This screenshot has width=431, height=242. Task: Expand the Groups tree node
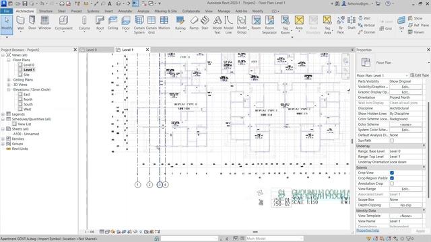point(3,144)
